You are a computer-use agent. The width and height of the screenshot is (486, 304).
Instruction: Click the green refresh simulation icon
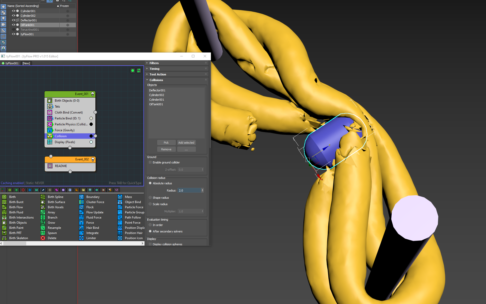pos(139,71)
